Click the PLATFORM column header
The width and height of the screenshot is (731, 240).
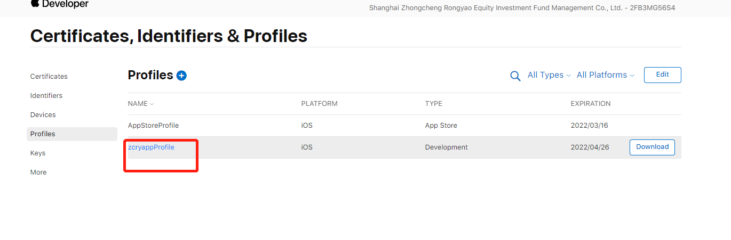coord(319,104)
